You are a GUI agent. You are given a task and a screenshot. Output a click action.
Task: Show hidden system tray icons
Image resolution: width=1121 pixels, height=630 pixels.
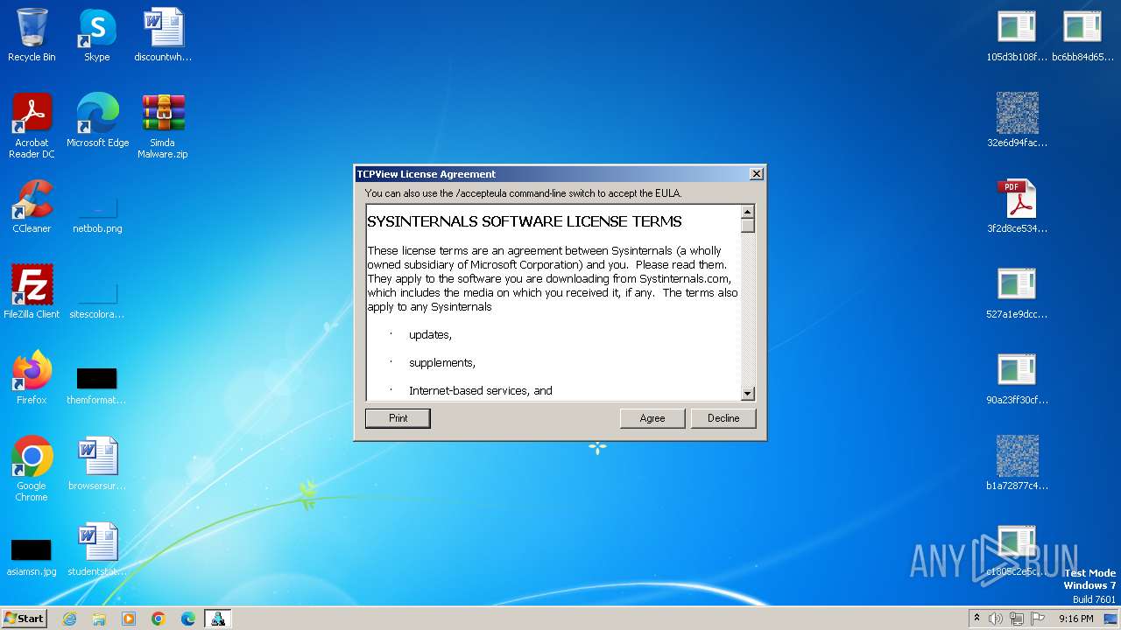[x=976, y=618]
